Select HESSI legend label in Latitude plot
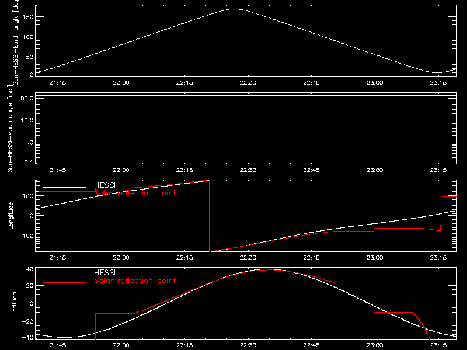 tap(104, 272)
